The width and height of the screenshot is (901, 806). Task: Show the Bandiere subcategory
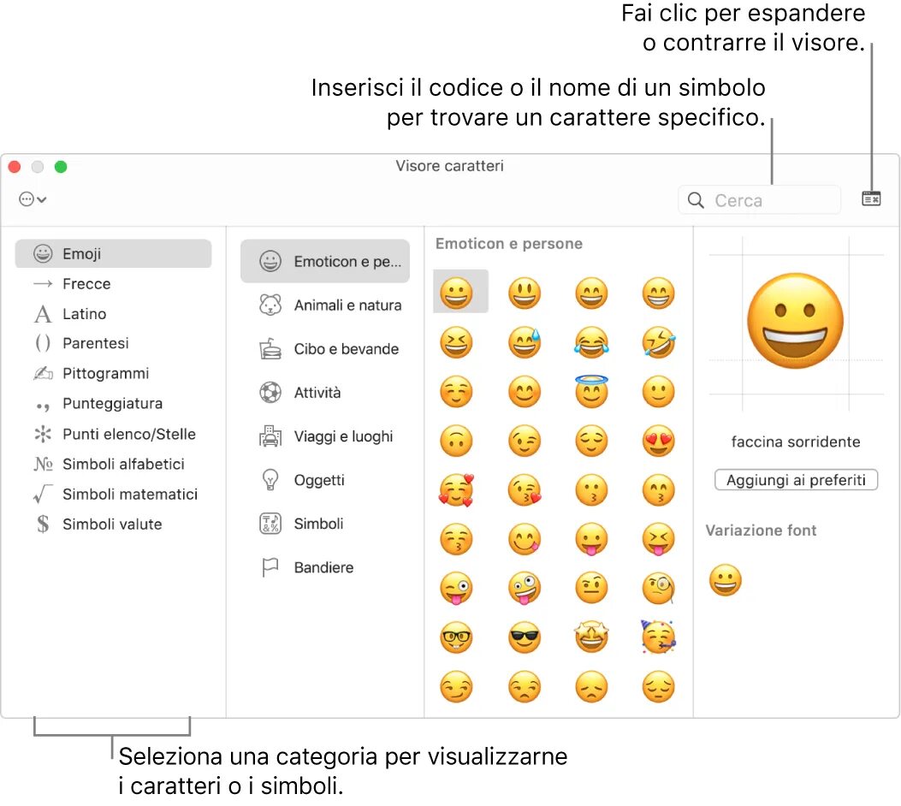tap(324, 567)
